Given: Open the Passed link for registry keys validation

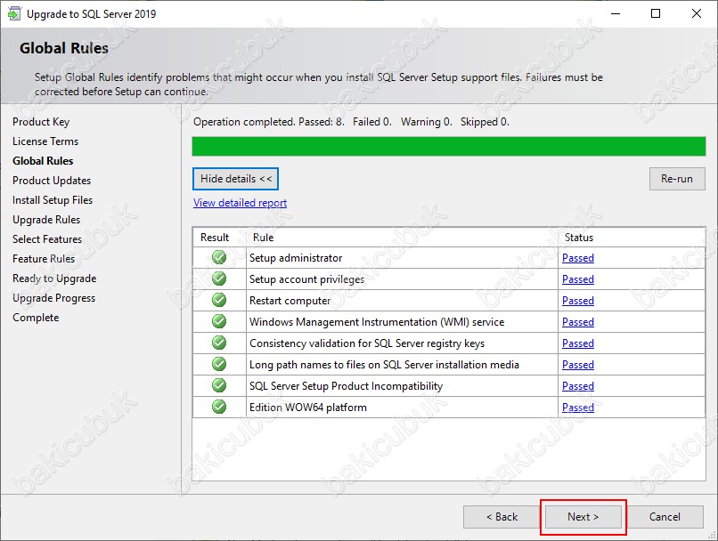Looking at the screenshot, I should click(x=578, y=343).
